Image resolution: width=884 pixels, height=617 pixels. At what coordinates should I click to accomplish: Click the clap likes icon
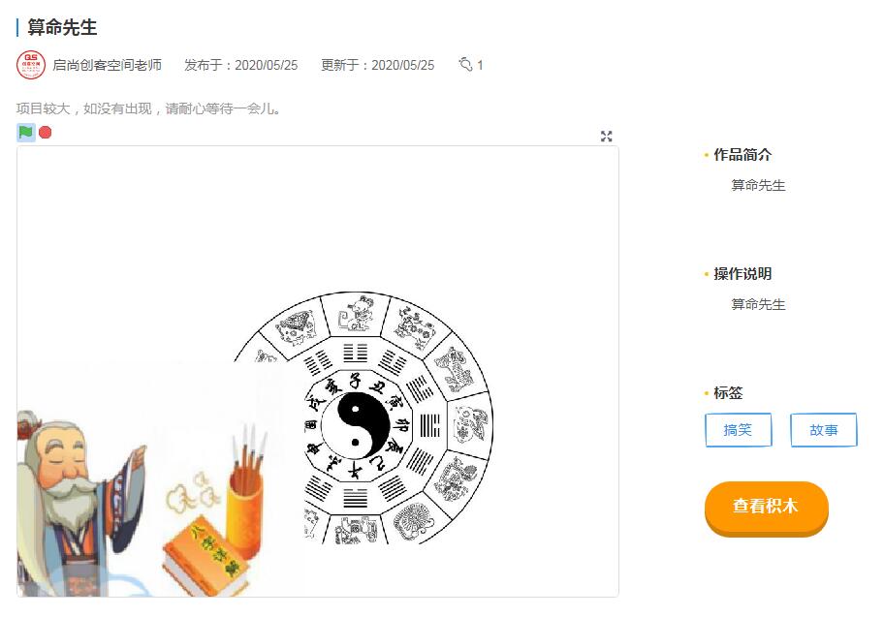[465, 64]
